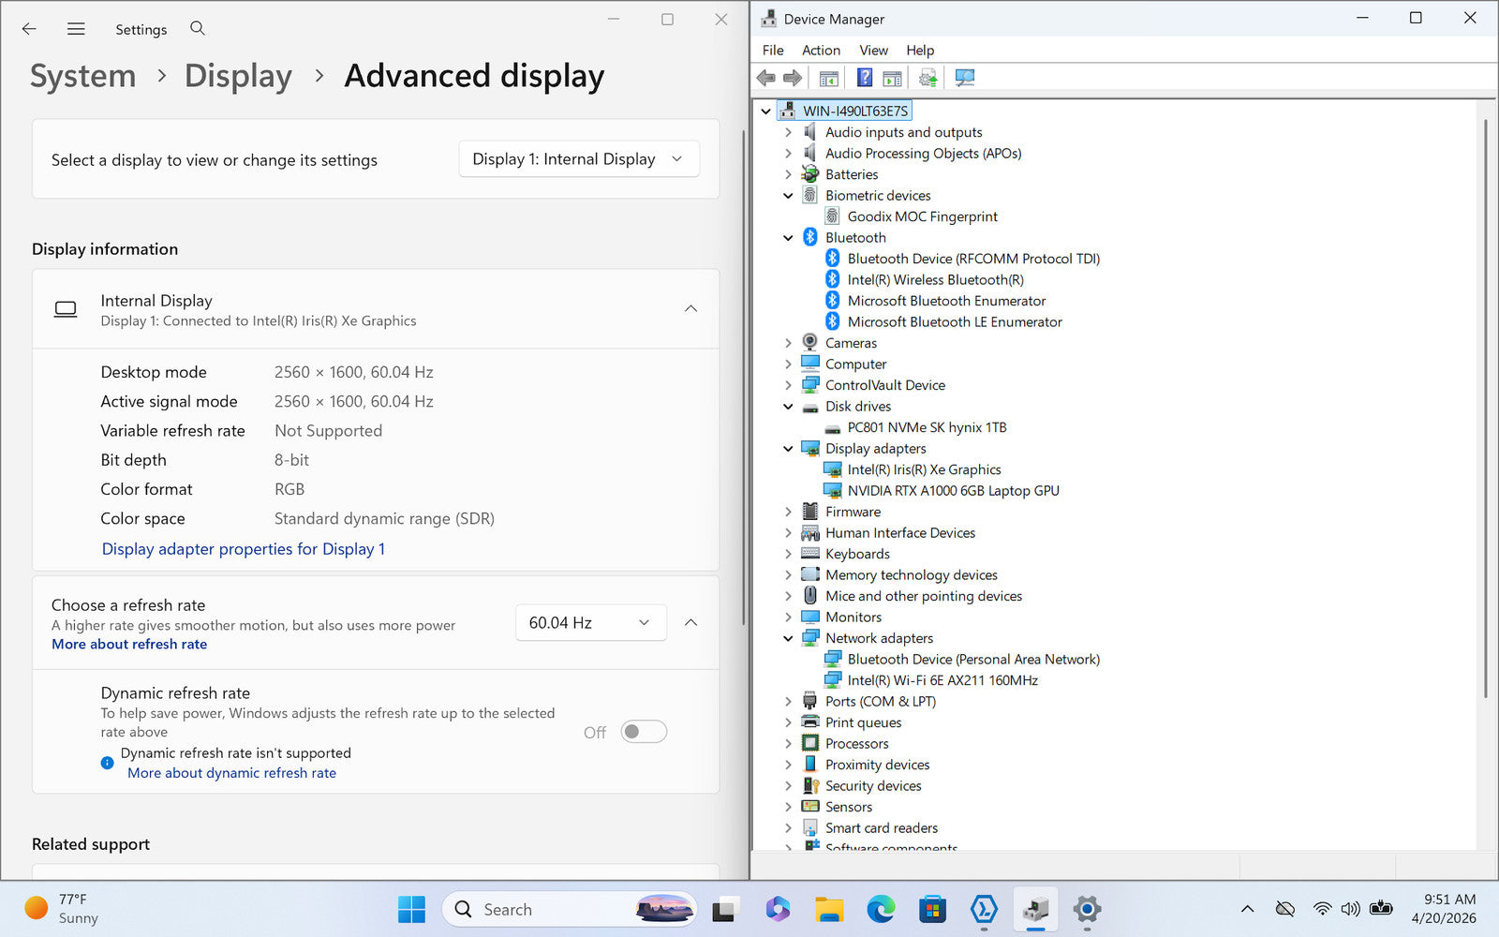The height and width of the screenshot is (937, 1499).
Task: Open Microsoft Edge from the taskbar
Action: (880, 909)
